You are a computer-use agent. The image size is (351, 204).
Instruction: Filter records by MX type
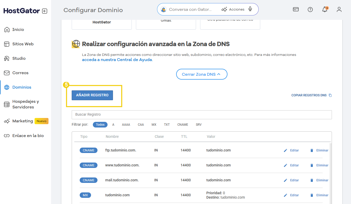[x=154, y=124]
